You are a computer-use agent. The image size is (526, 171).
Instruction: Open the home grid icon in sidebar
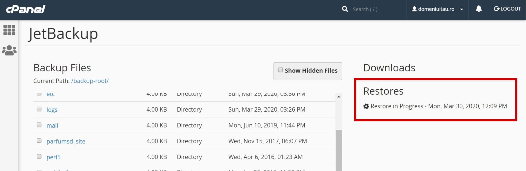9,30
